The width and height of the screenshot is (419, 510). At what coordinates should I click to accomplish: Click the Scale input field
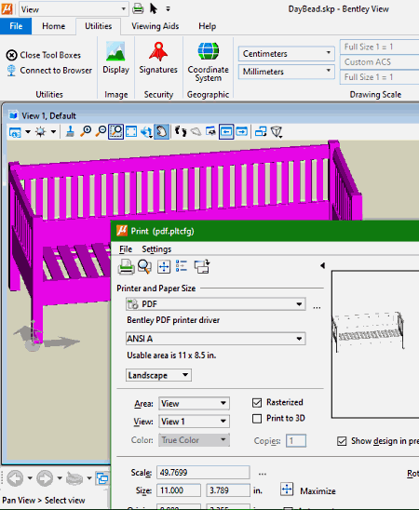[x=203, y=472]
